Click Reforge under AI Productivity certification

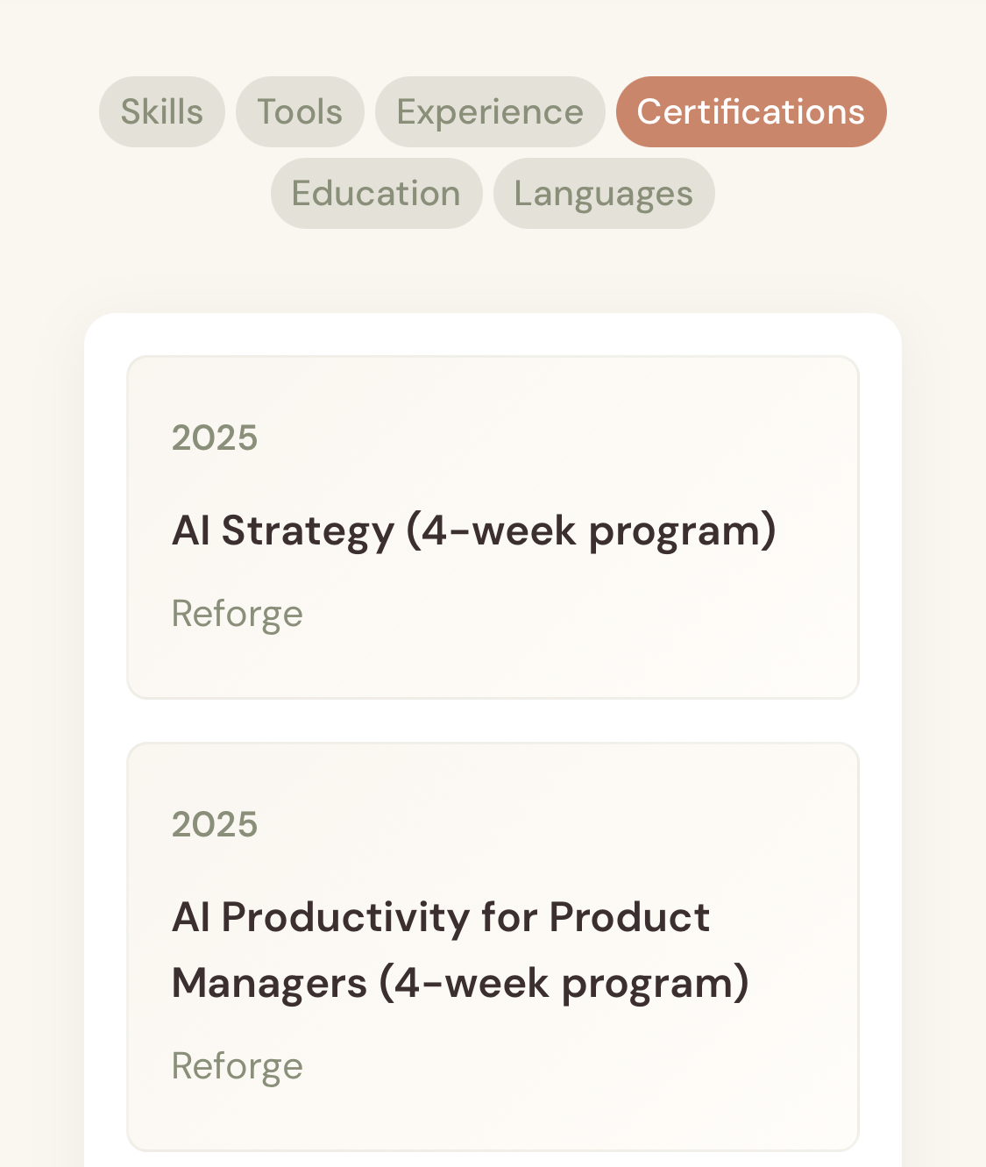pos(238,1066)
